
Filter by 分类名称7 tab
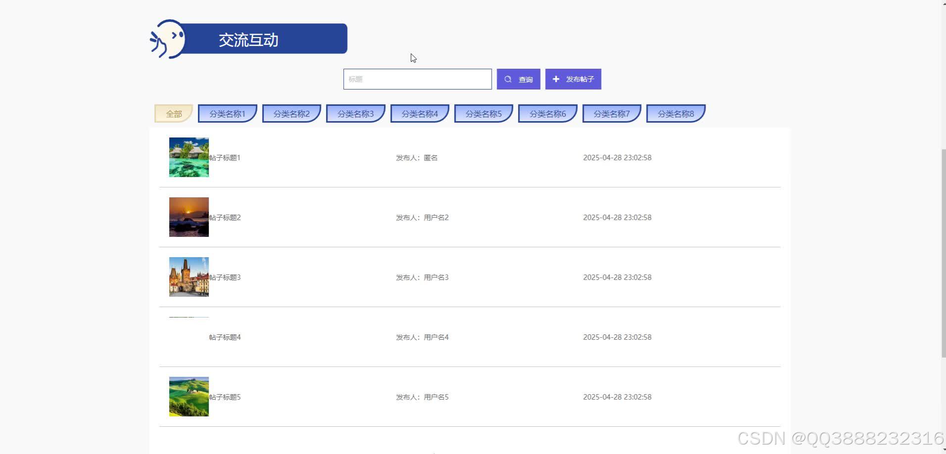point(612,114)
